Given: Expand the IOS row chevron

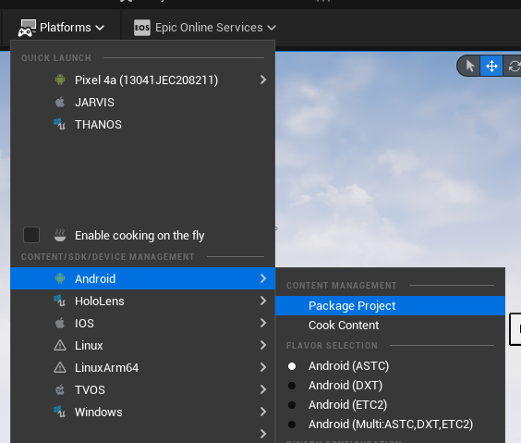Looking at the screenshot, I should coord(263,323).
